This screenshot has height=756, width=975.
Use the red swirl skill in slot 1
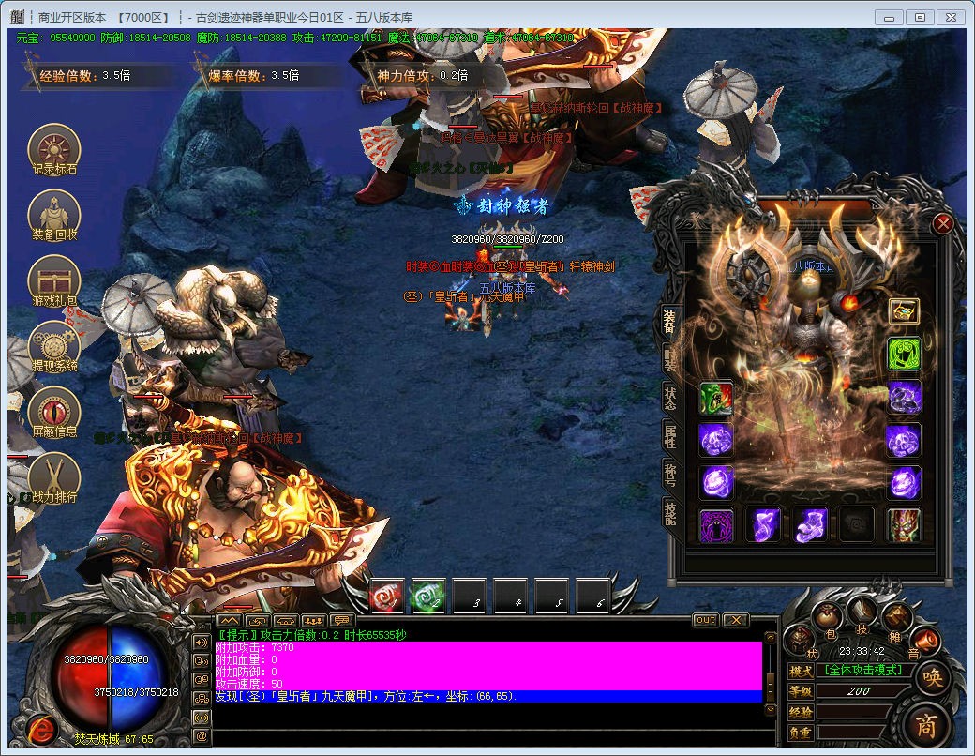pyautogui.click(x=386, y=597)
